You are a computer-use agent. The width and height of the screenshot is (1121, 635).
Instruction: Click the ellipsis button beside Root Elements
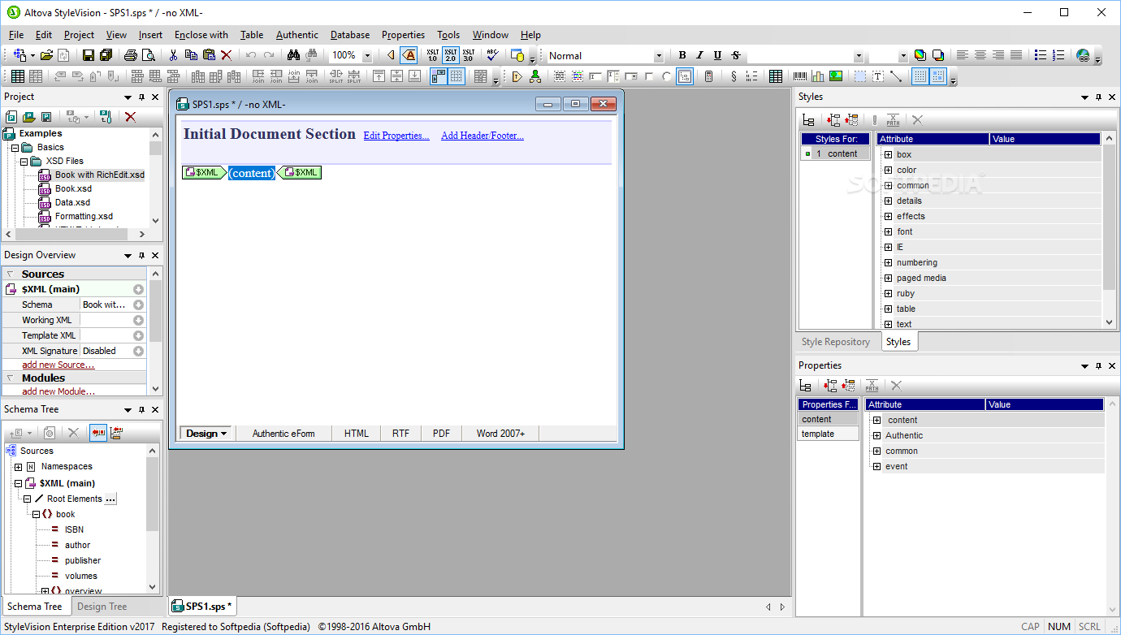coord(111,499)
